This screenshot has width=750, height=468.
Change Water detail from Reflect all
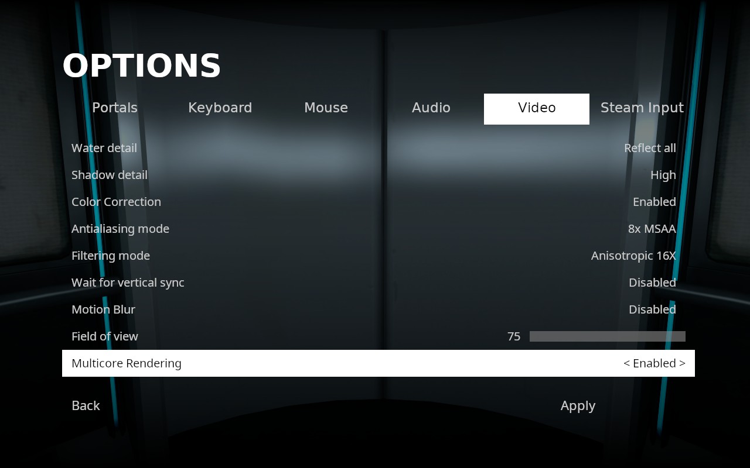[x=650, y=148]
